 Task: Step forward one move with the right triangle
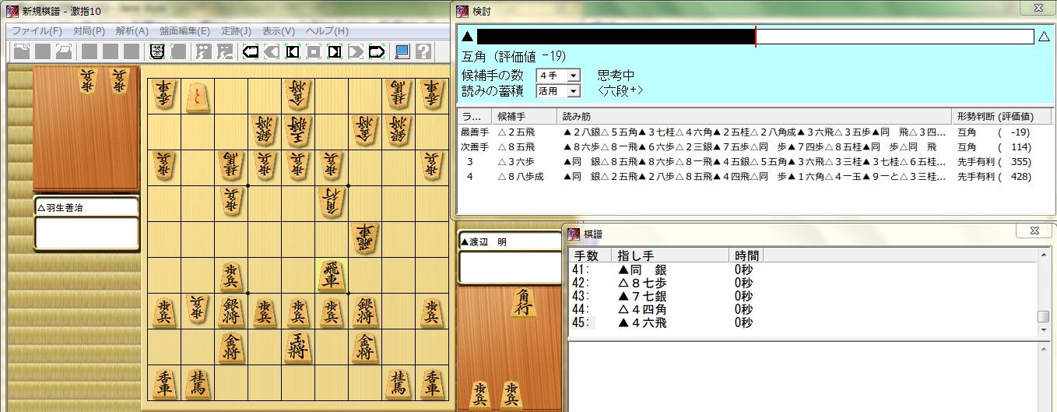pos(356,51)
